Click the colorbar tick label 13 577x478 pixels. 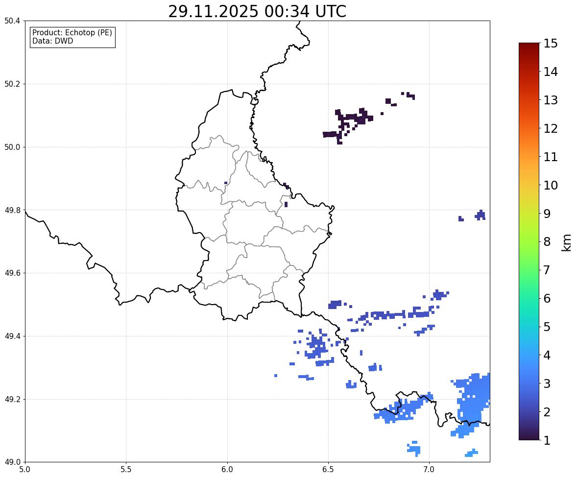pyautogui.click(x=551, y=100)
